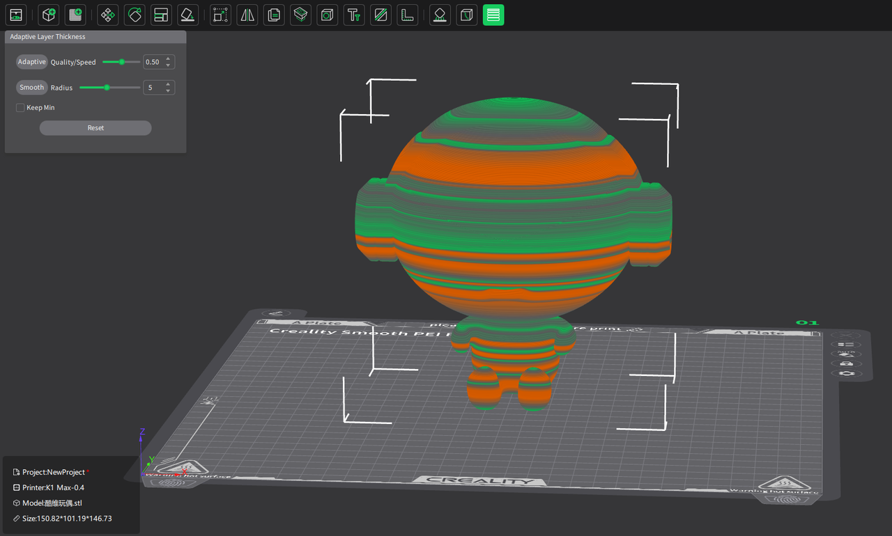892x536 pixels.
Task: Open the Cut tool
Action: point(300,15)
